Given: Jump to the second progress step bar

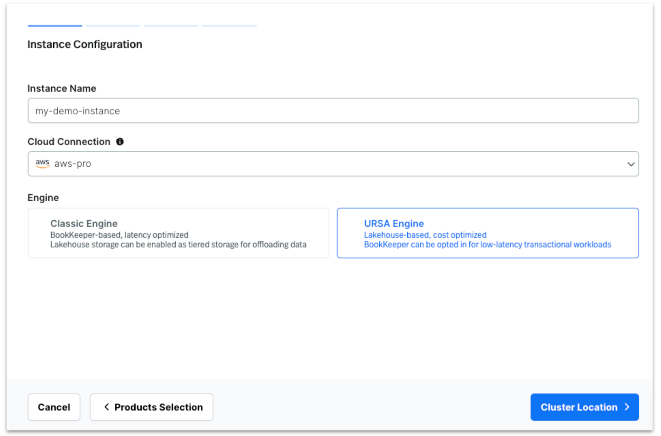Looking at the screenshot, I should coord(113,26).
